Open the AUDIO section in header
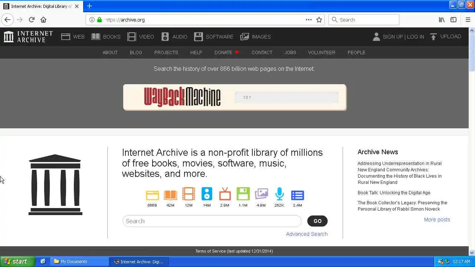The width and height of the screenshot is (475, 267). point(174,37)
